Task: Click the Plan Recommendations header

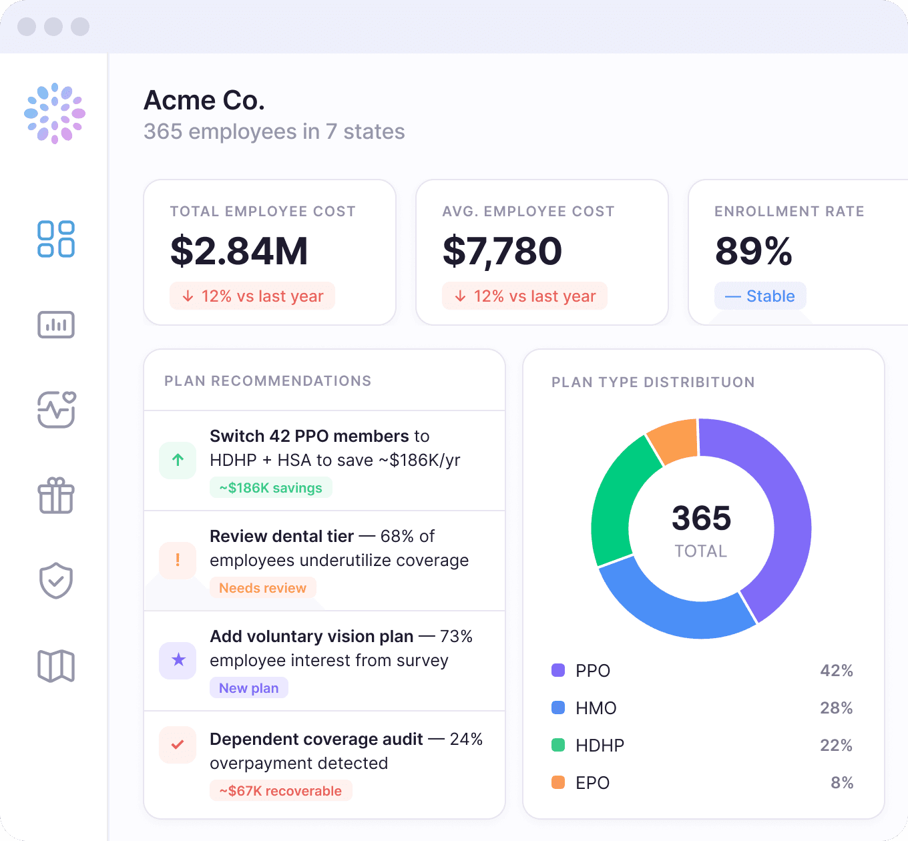Action: [x=268, y=381]
